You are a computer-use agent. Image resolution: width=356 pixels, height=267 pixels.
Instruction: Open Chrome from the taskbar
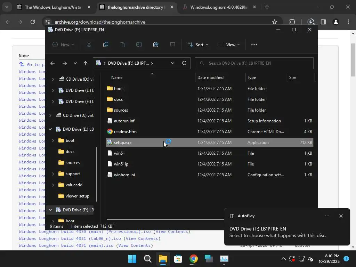coord(193,259)
